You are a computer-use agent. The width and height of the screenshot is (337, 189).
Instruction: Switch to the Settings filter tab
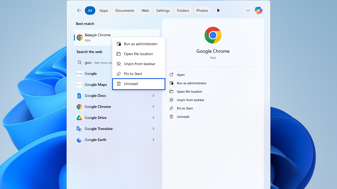163,10
